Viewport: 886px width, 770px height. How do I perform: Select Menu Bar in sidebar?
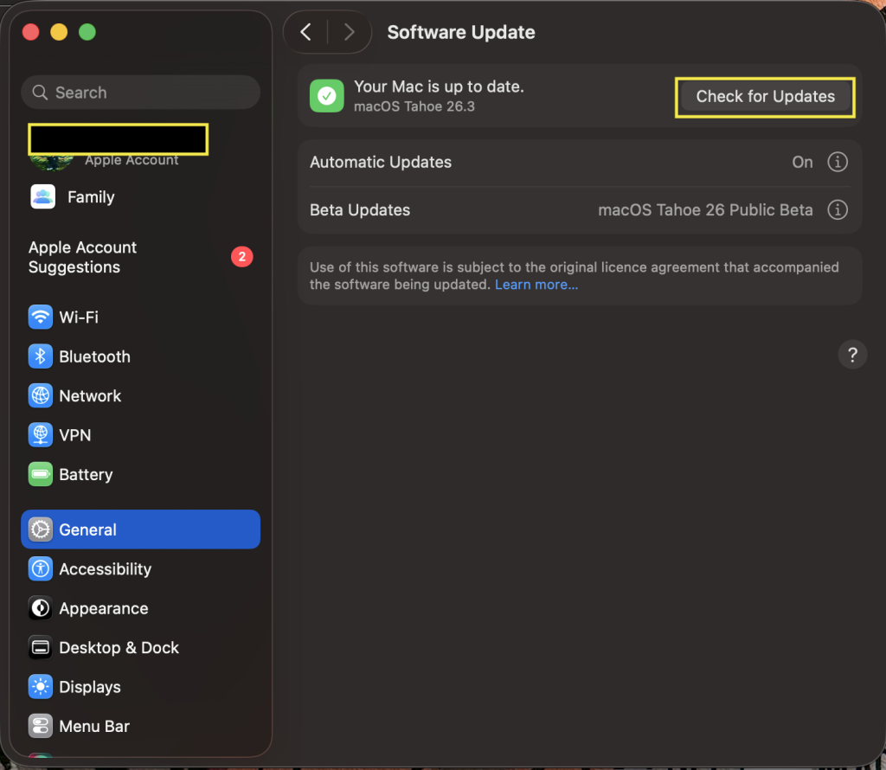tap(93, 727)
